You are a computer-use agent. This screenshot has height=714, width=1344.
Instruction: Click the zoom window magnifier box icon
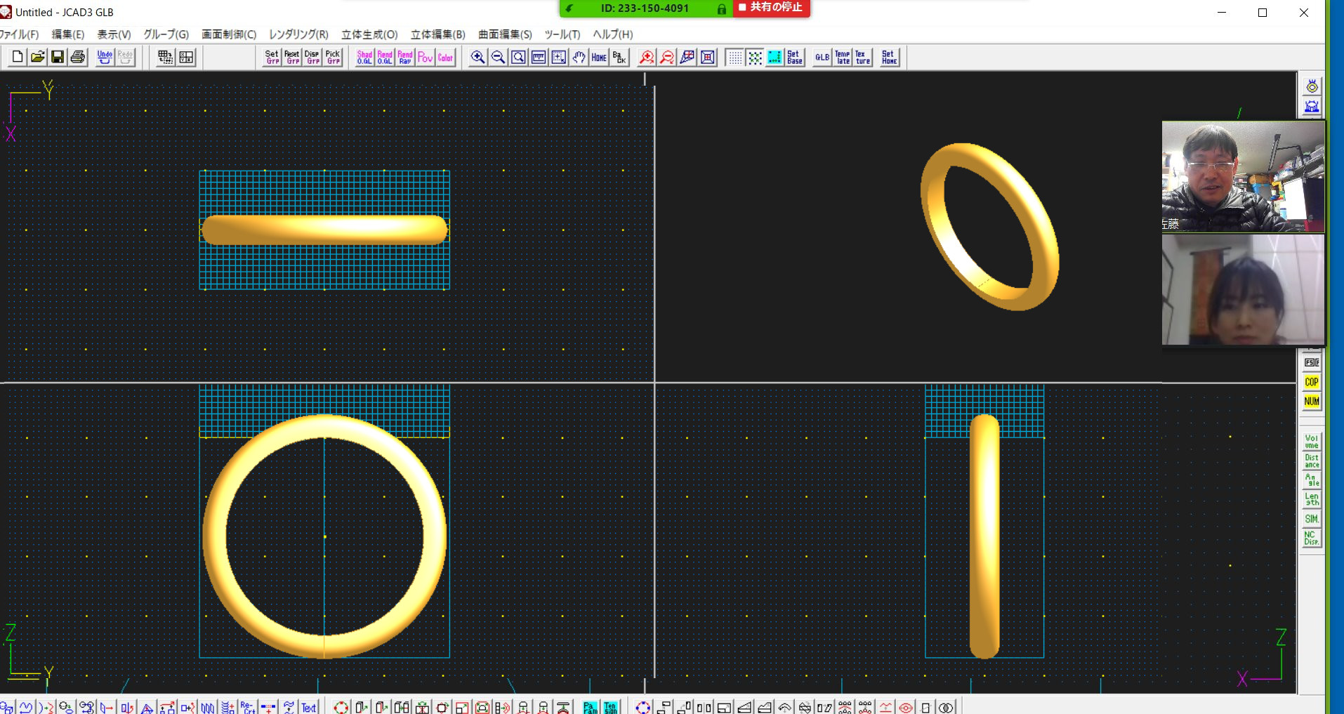pyautogui.click(x=518, y=58)
